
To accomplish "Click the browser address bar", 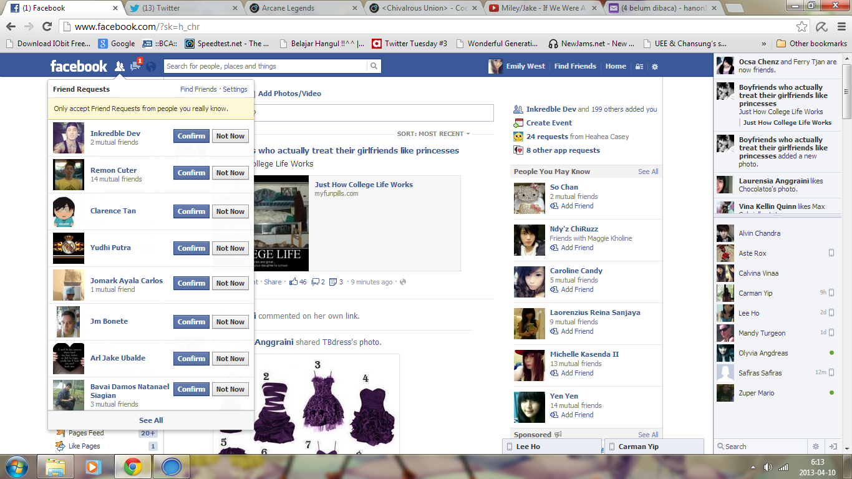I will [430, 27].
